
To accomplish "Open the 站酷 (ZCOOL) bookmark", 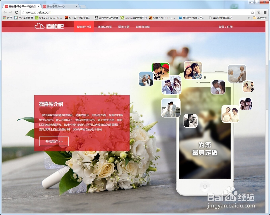I will [162, 18].
